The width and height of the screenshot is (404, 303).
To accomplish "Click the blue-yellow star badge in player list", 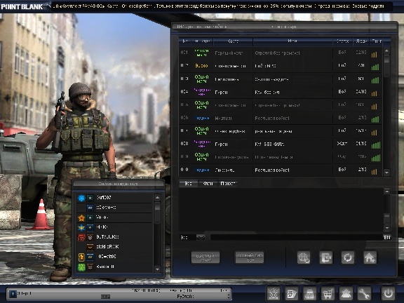I will [x=81, y=227].
